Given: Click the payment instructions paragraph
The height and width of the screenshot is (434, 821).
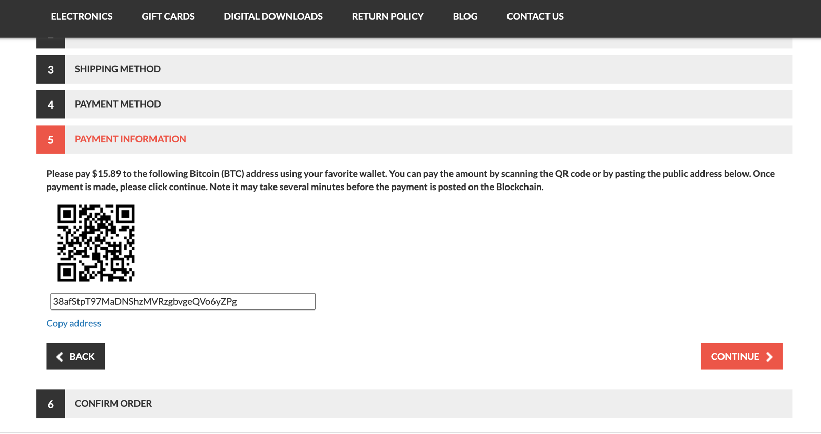Looking at the screenshot, I should [x=411, y=180].
